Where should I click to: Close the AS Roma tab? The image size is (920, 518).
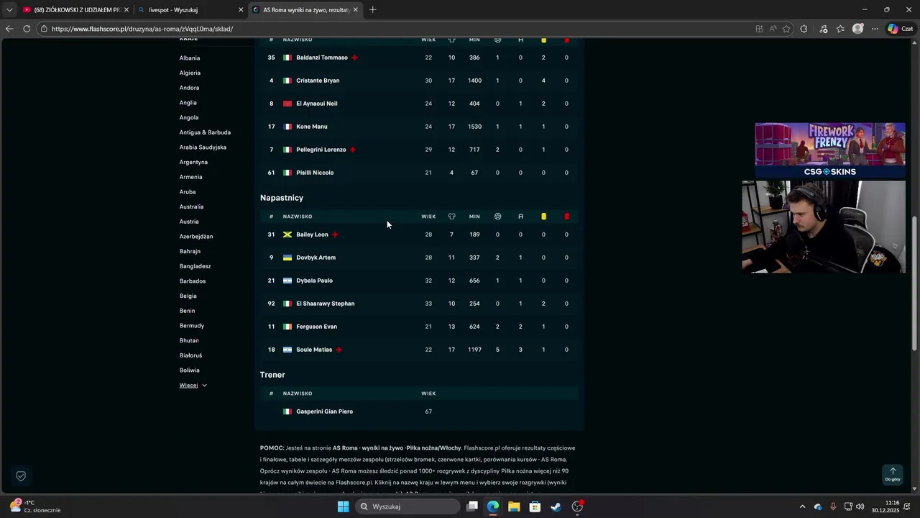tap(355, 10)
